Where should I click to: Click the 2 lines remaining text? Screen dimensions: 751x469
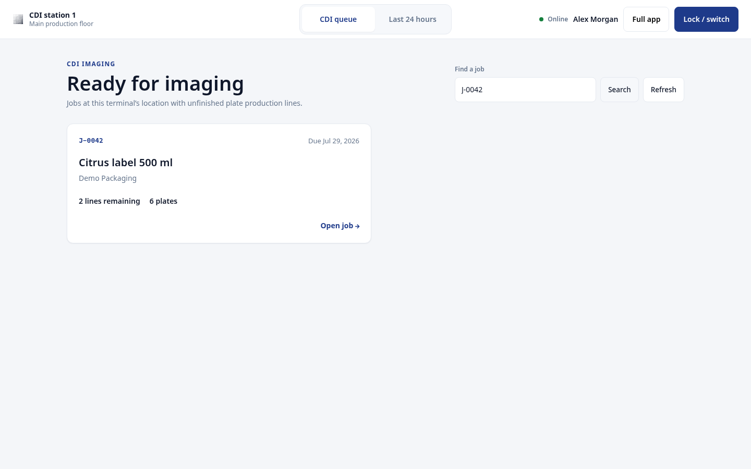110,201
